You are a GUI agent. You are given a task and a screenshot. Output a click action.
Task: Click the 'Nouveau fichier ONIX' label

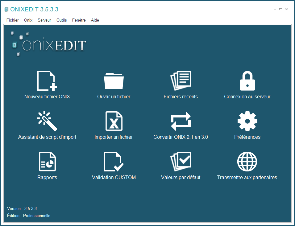click(47, 97)
